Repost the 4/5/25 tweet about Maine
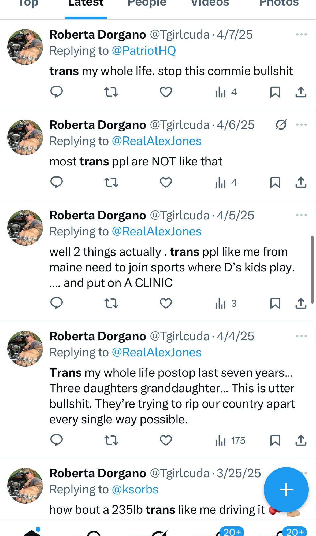 tap(111, 303)
